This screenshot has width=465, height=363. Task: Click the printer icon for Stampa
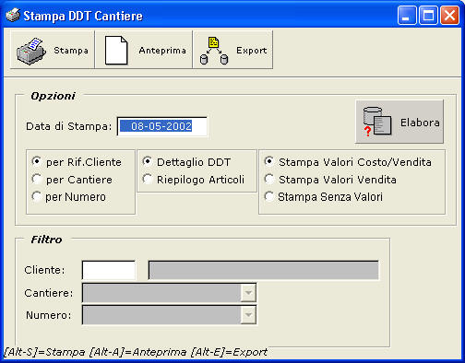pos(31,52)
